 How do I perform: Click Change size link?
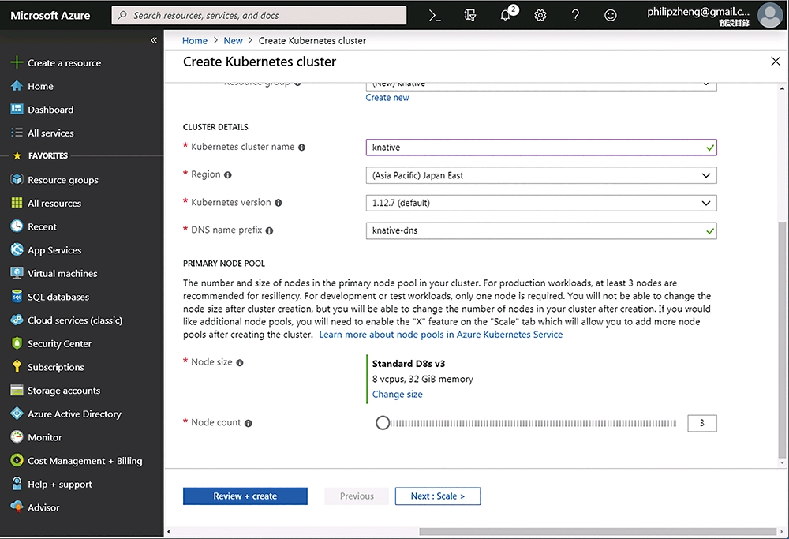(398, 394)
